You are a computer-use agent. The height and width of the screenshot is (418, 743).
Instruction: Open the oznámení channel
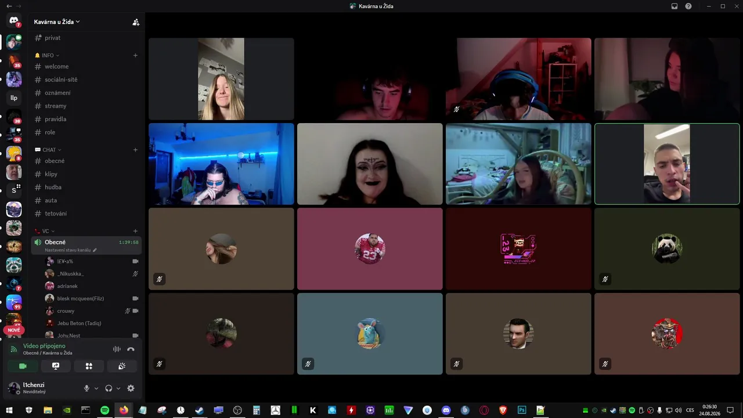86,93
